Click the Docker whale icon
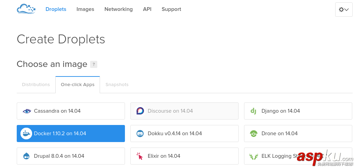This screenshot has width=355, height=168. [x=26, y=134]
